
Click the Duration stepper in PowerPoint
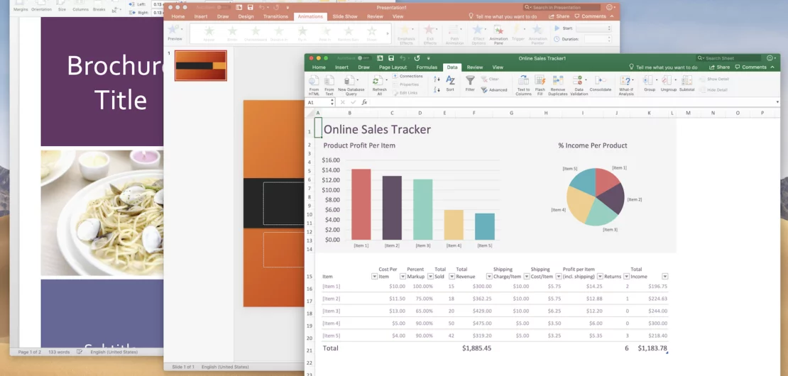click(x=609, y=38)
